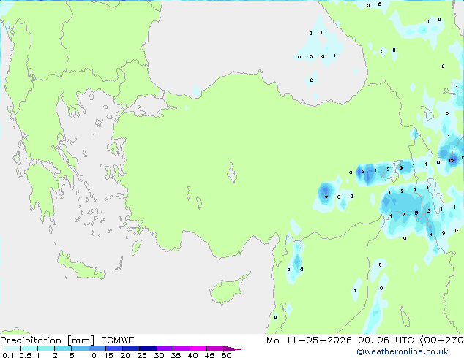Click the 'Mo 11-05-2026' forecast date
The width and height of the screenshot is (464, 358).
[x=309, y=340]
